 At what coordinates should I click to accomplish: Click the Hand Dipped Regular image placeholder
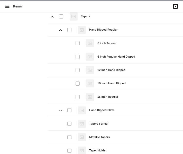pos(82,30)
